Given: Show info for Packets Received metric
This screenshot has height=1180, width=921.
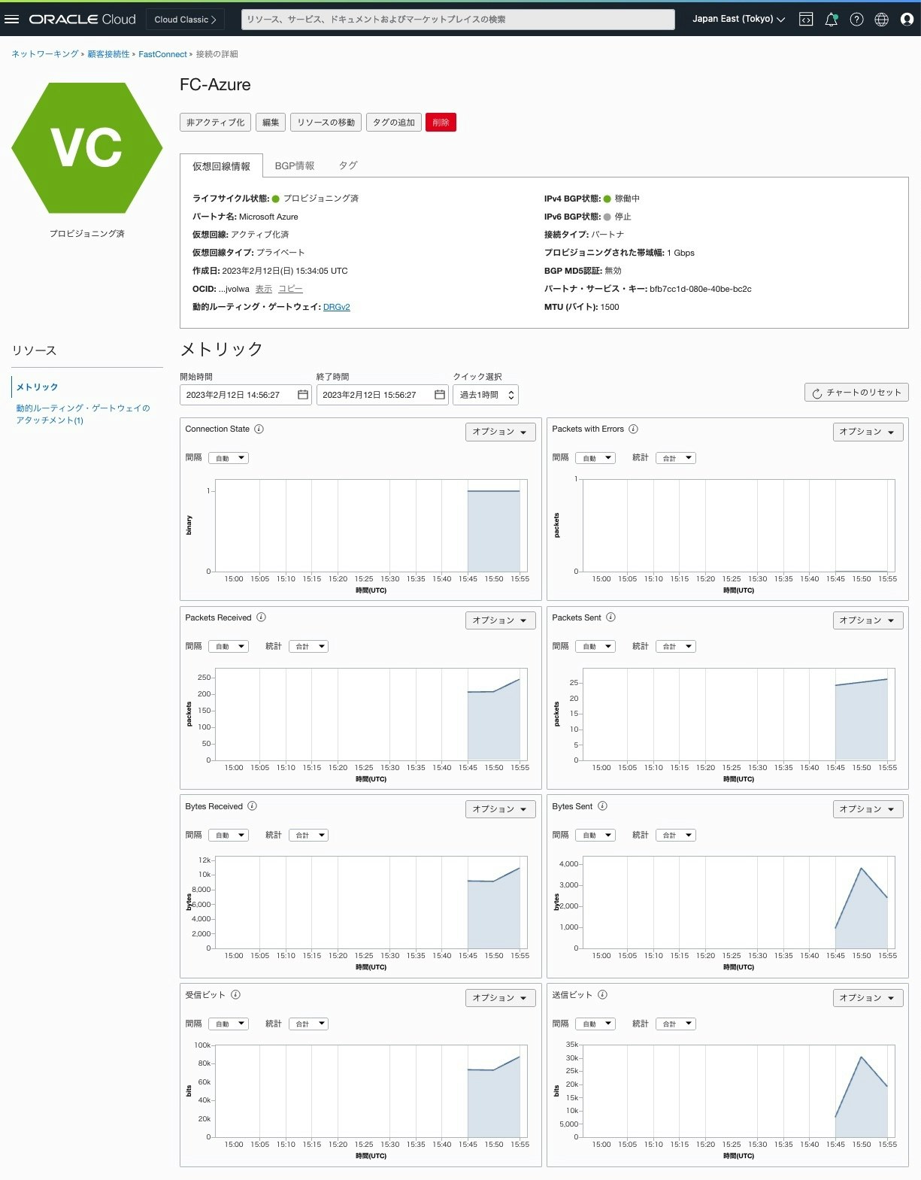Looking at the screenshot, I should [x=261, y=617].
